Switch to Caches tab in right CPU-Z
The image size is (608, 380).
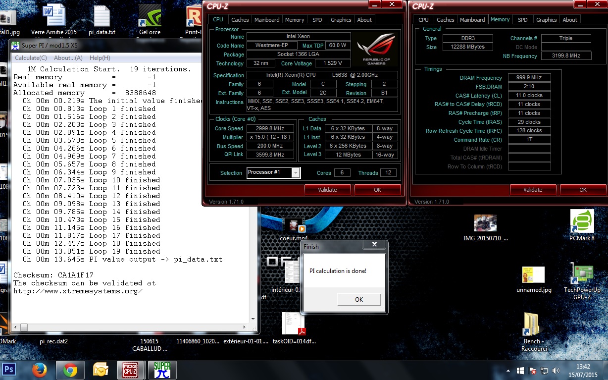click(x=445, y=20)
